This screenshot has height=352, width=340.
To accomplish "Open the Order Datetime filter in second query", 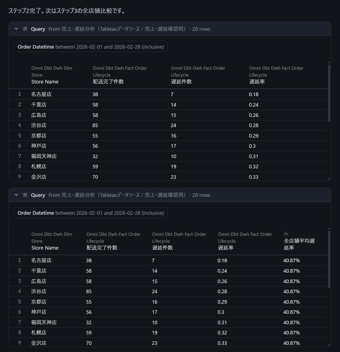I will point(91,213).
